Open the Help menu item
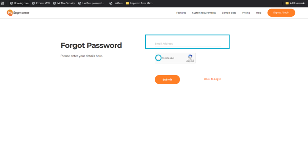 click(259, 13)
